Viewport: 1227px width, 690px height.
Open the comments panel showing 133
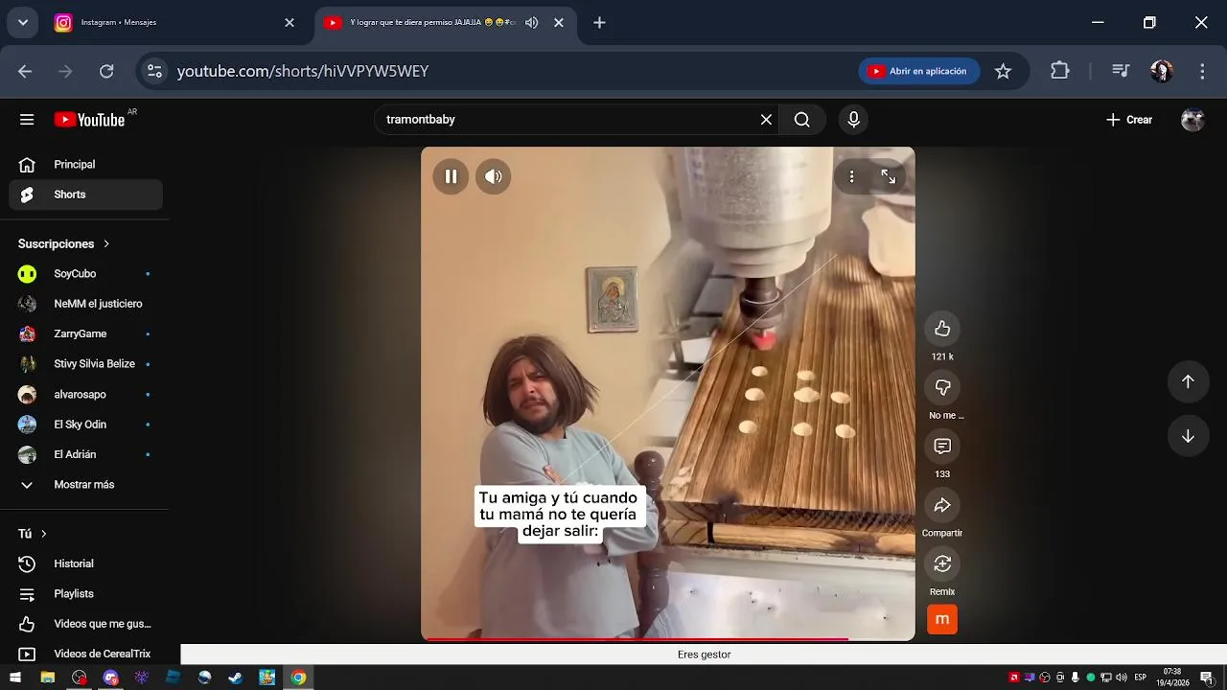[x=942, y=447]
